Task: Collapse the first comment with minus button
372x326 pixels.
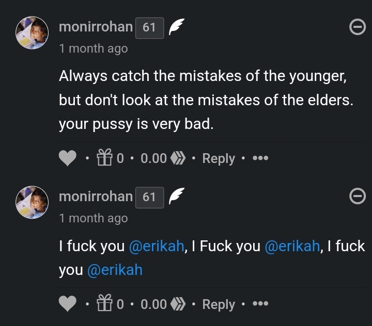Action: tap(357, 27)
